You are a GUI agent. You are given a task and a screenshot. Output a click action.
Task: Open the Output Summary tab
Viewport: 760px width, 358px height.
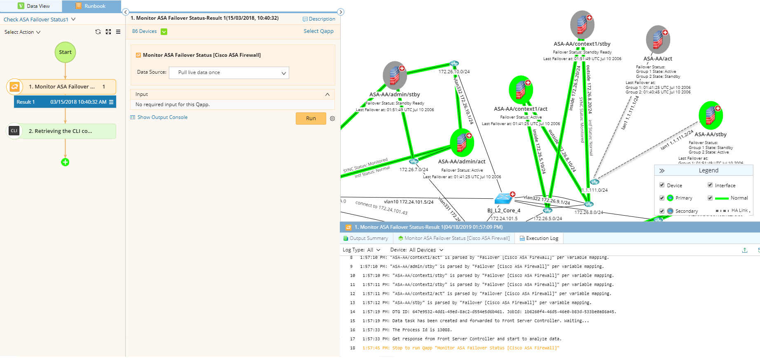coord(366,238)
